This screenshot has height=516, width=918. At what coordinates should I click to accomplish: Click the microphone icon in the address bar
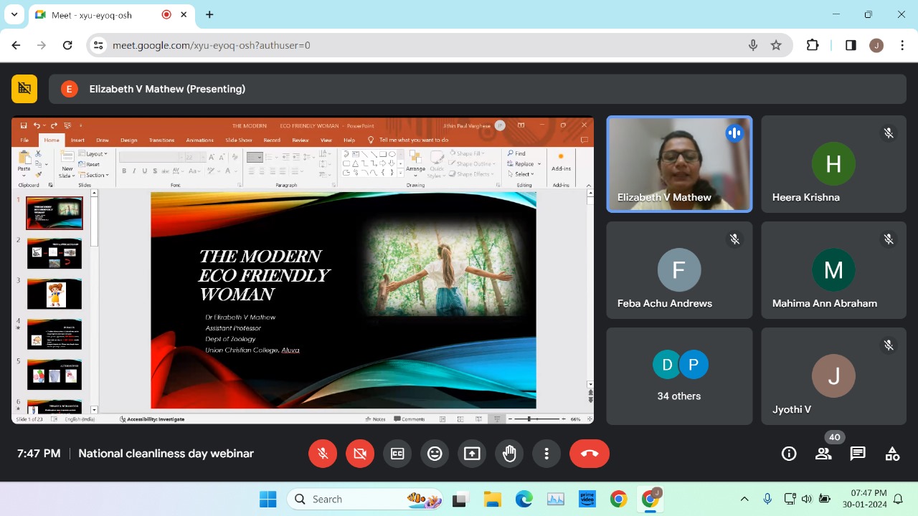[x=753, y=45]
